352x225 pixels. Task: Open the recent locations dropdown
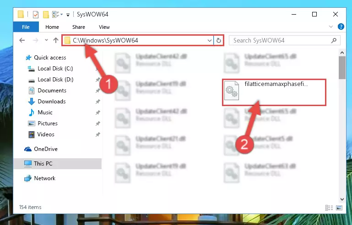[x=46, y=40]
